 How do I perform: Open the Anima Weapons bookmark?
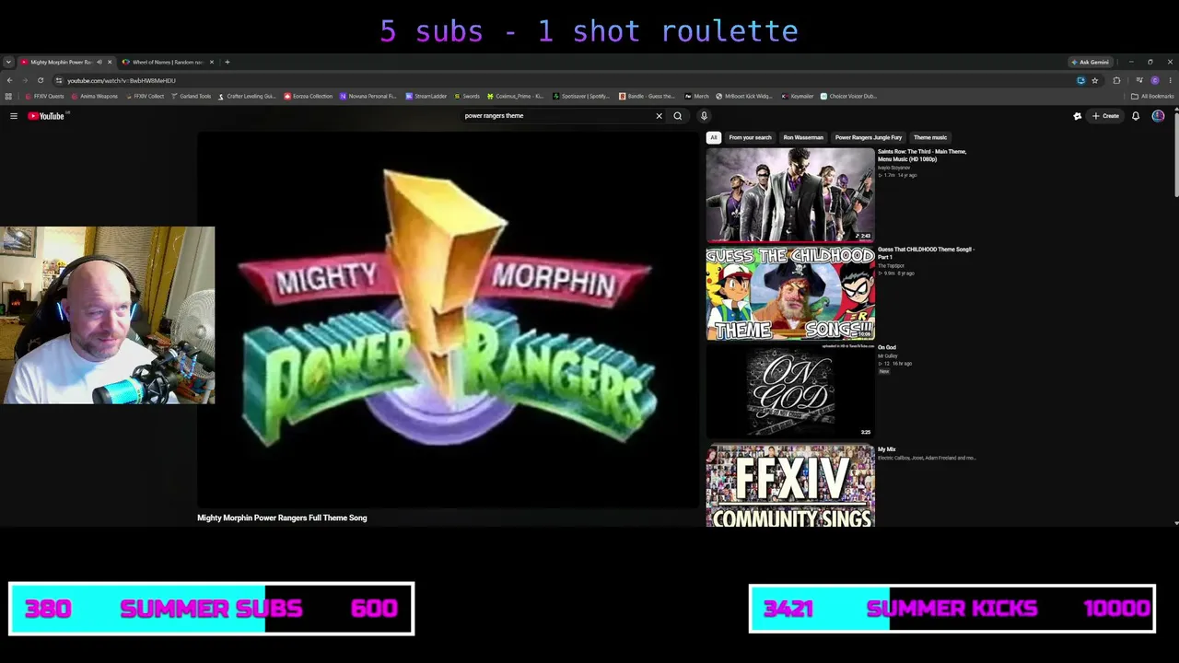[x=95, y=96]
